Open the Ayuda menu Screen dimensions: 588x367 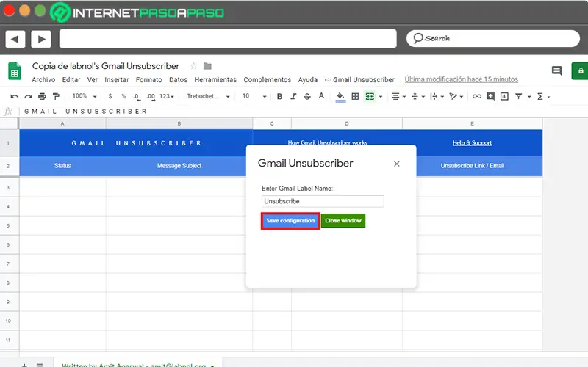pyautogui.click(x=308, y=80)
